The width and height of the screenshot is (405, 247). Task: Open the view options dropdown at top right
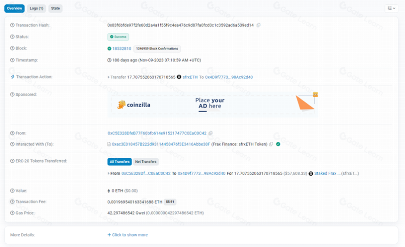pos(391,8)
